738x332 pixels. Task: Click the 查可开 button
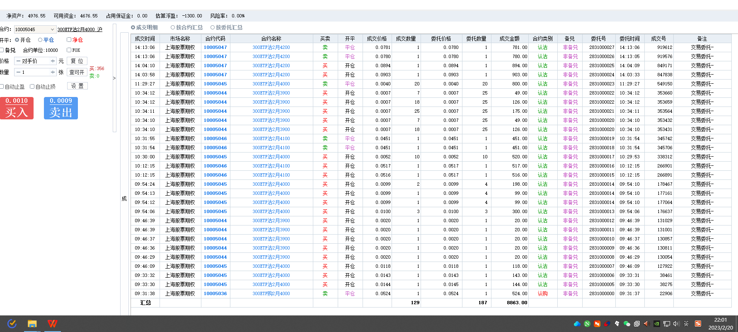click(x=77, y=72)
